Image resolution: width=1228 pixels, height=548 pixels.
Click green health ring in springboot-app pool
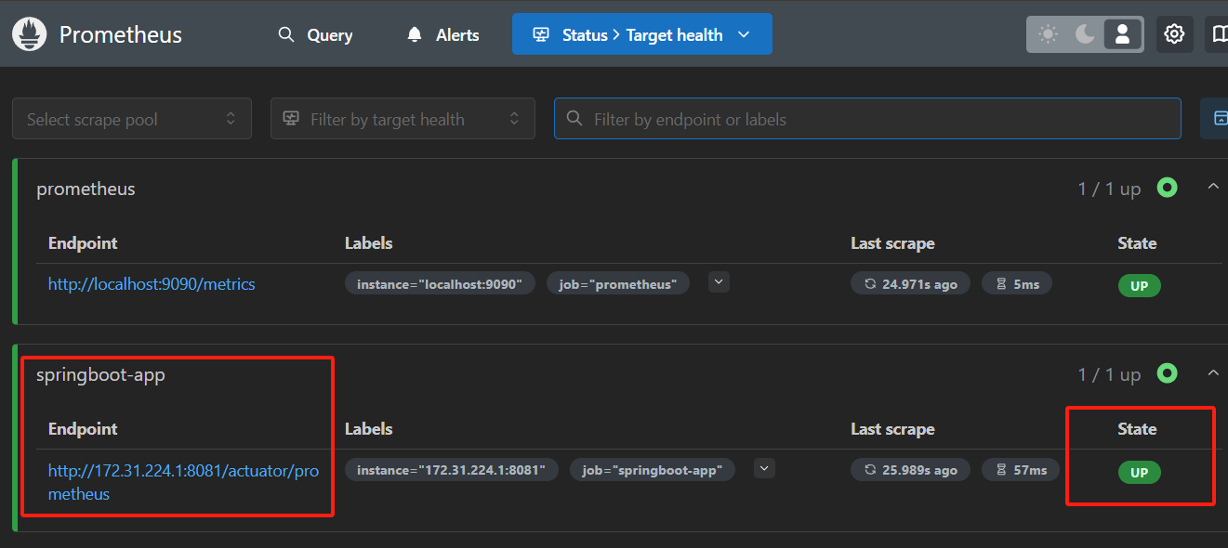click(1168, 373)
